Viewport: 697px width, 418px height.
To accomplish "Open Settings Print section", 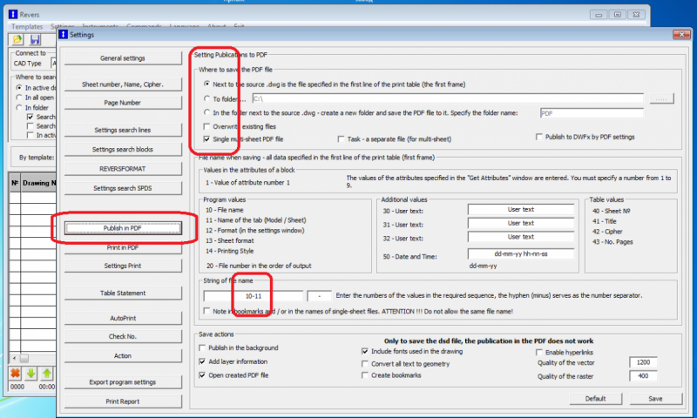I will 123,266.
